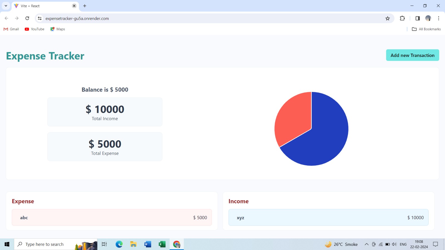445x250 pixels.
Task: Select the abc expense row
Action: click(112, 217)
